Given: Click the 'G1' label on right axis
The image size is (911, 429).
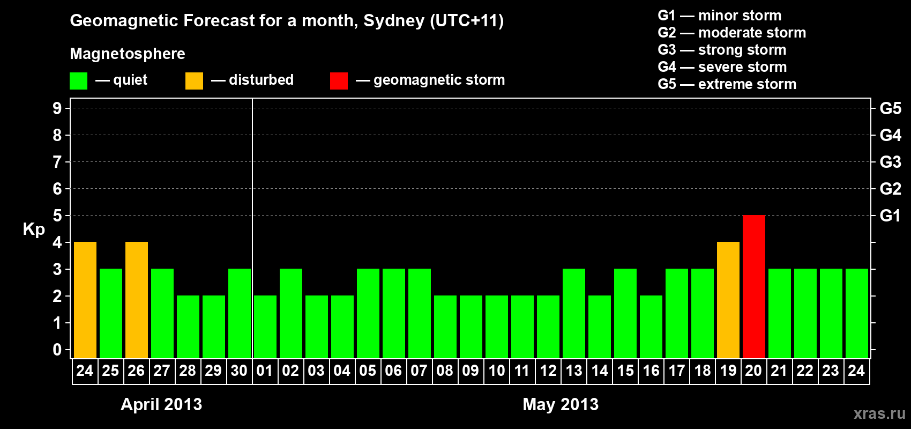Looking at the screenshot, I should 891,216.
